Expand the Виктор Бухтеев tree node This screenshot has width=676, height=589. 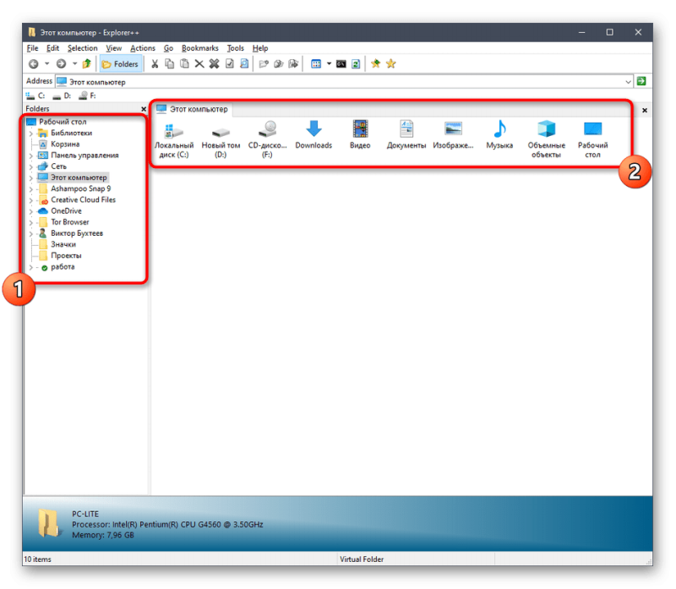click(31, 234)
